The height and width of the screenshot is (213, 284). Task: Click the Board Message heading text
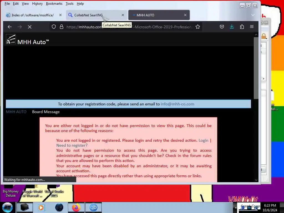[x=46, y=112]
